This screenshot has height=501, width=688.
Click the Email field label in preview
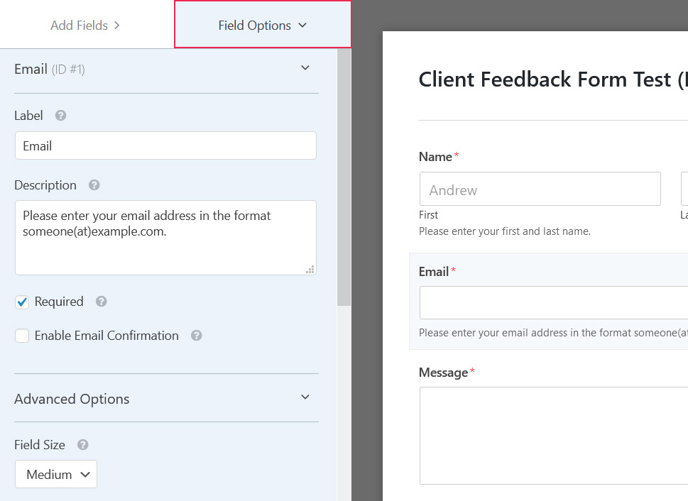pos(434,272)
